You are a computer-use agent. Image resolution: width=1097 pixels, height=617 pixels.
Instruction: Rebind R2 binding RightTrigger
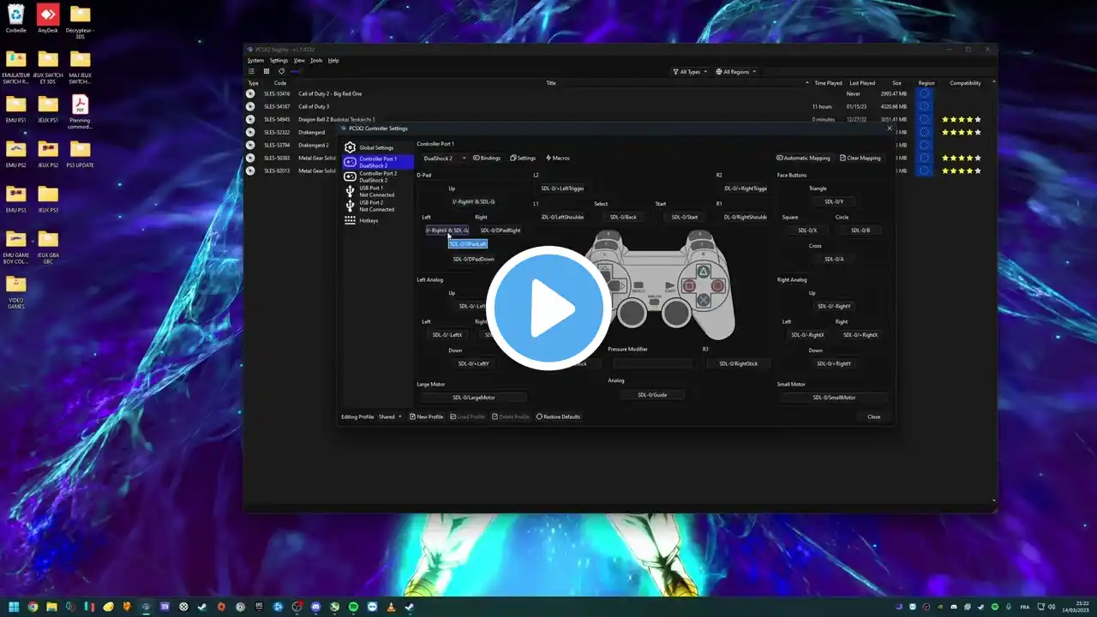click(745, 189)
